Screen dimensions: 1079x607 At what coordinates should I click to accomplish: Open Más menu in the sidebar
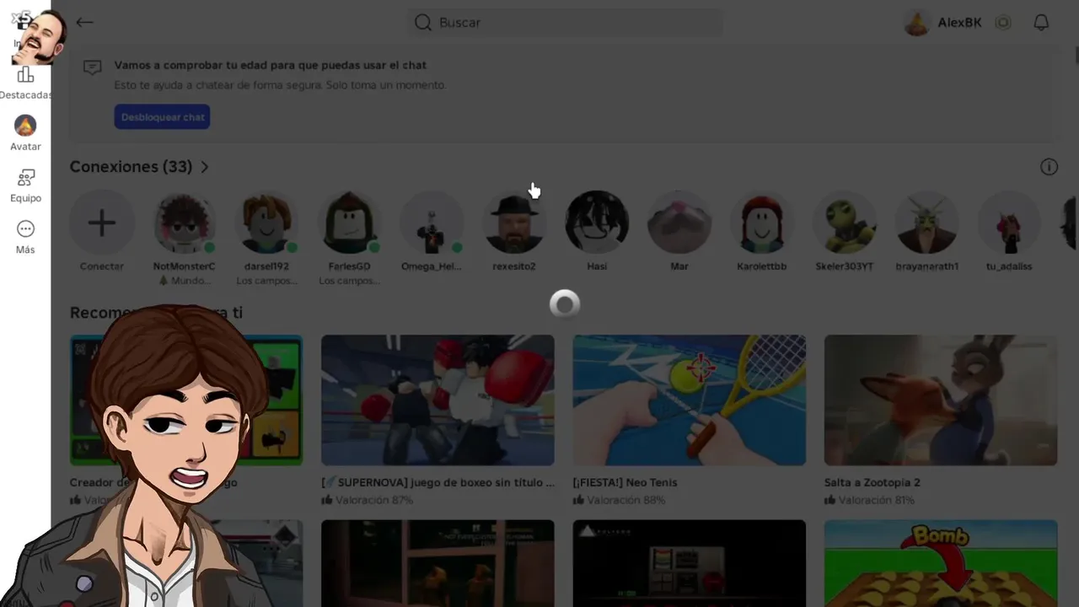pyautogui.click(x=25, y=237)
